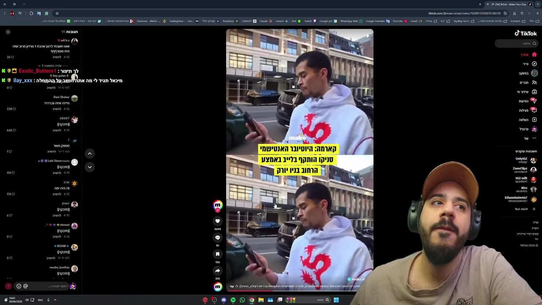The image size is (542, 305).
Task: Post the comment with the red arrow button
Action: [8, 286]
